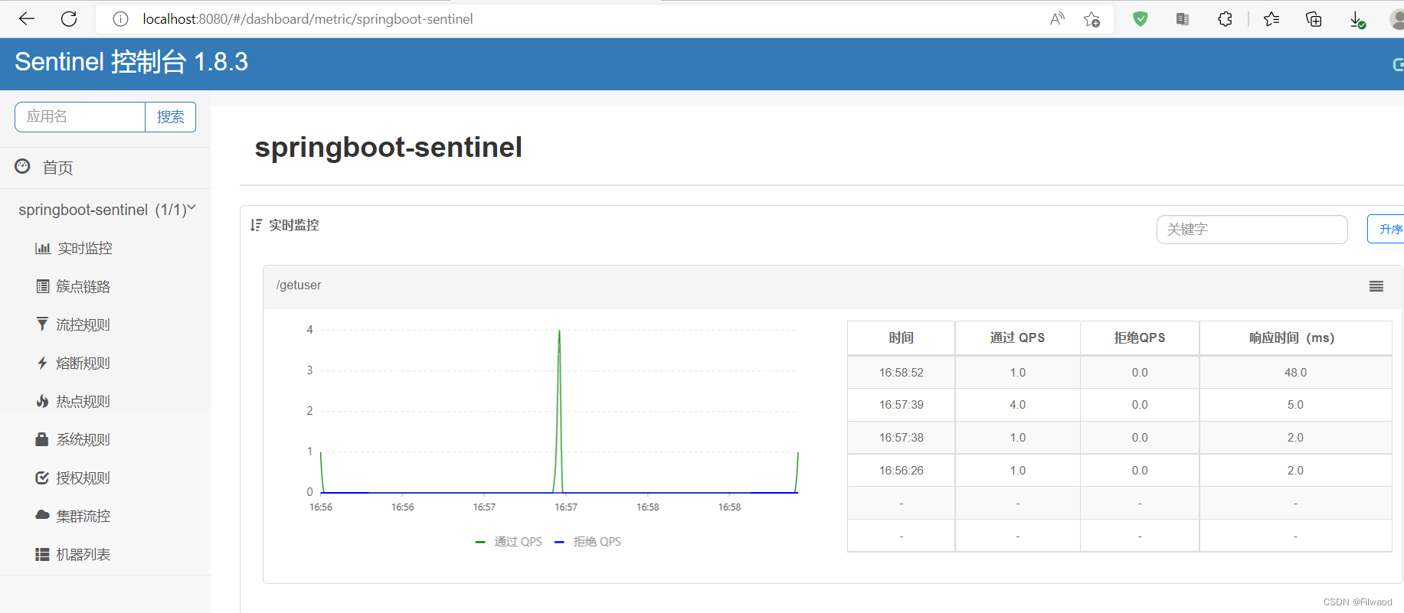Open 授权规则 in sidebar
This screenshot has width=1404, height=613.
click(x=83, y=478)
